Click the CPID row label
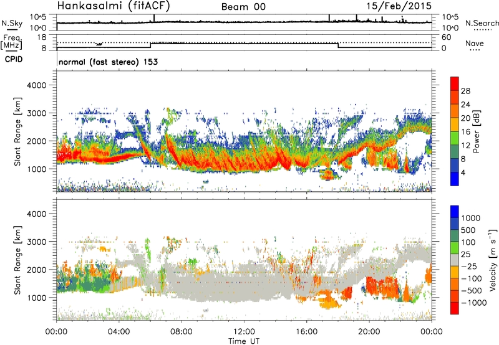Viewport: 499px width, 345px height. [14, 59]
